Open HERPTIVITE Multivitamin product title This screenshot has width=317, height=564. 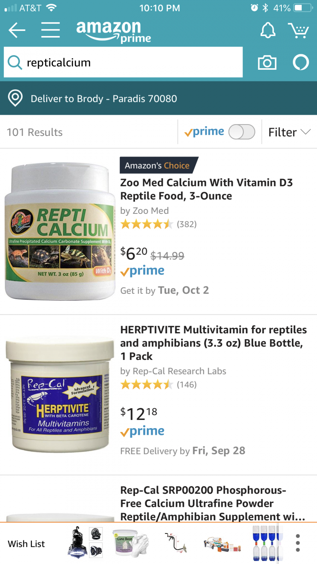pos(213,343)
